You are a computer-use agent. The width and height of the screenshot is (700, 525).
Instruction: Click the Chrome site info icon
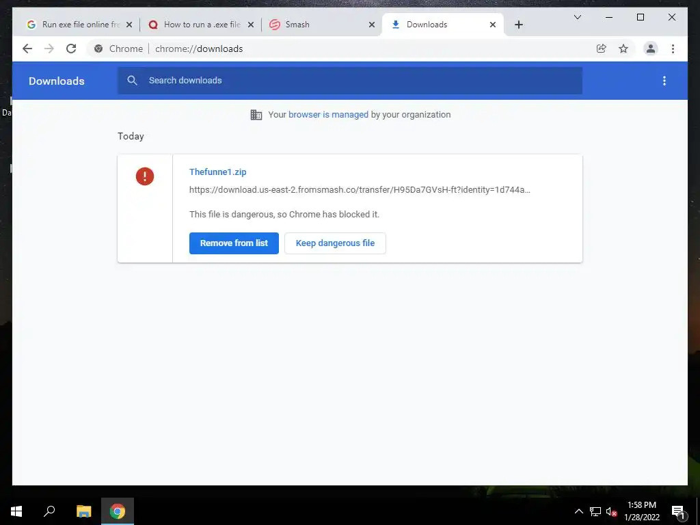point(98,49)
